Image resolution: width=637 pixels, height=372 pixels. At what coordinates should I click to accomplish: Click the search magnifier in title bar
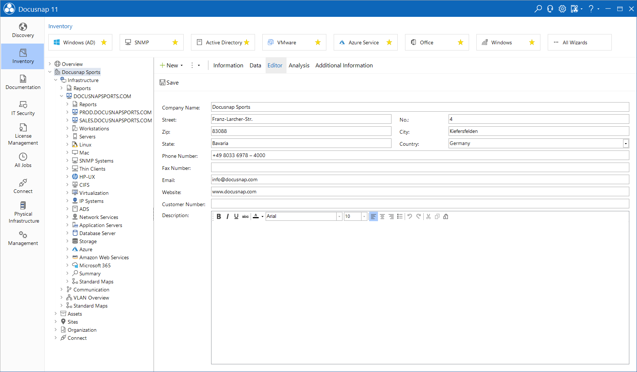pos(538,9)
